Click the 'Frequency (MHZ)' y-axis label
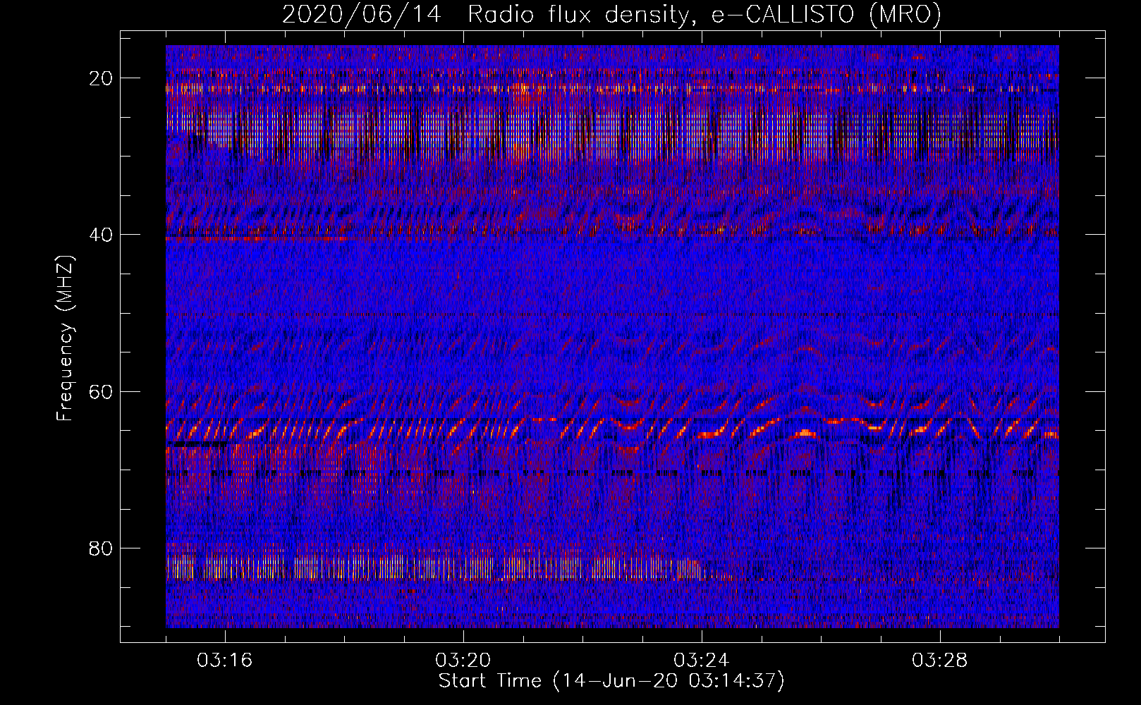The image size is (1141, 705). [x=65, y=338]
